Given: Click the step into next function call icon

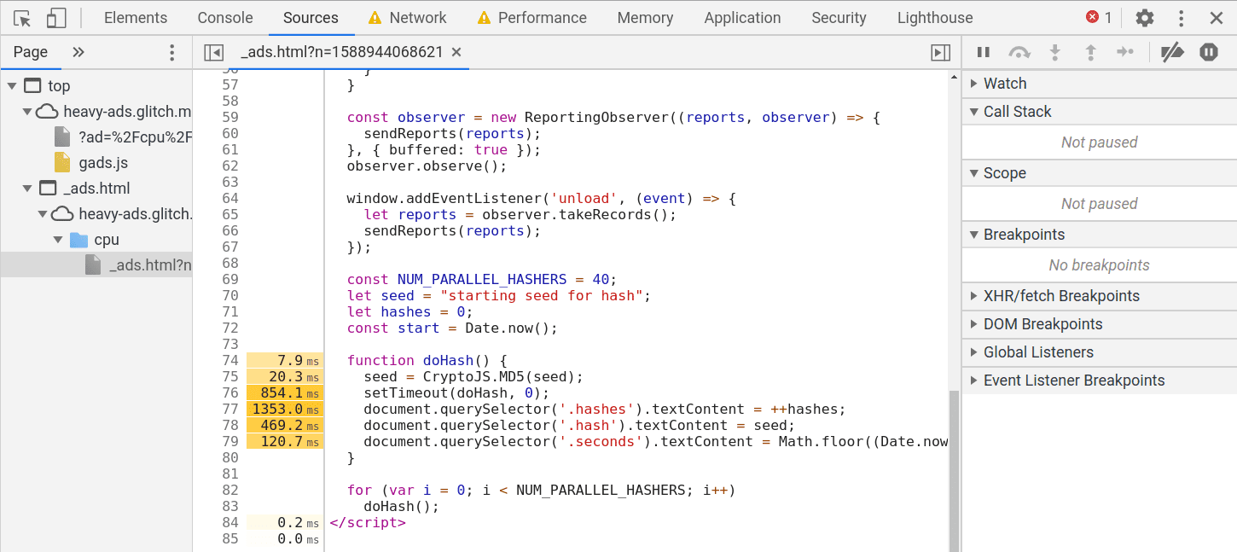Looking at the screenshot, I should pos(1054,52).
